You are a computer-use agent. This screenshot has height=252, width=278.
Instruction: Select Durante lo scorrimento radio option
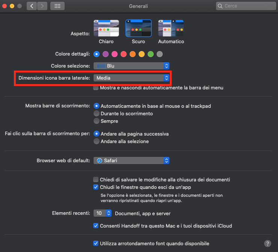[x=97, y=113]
